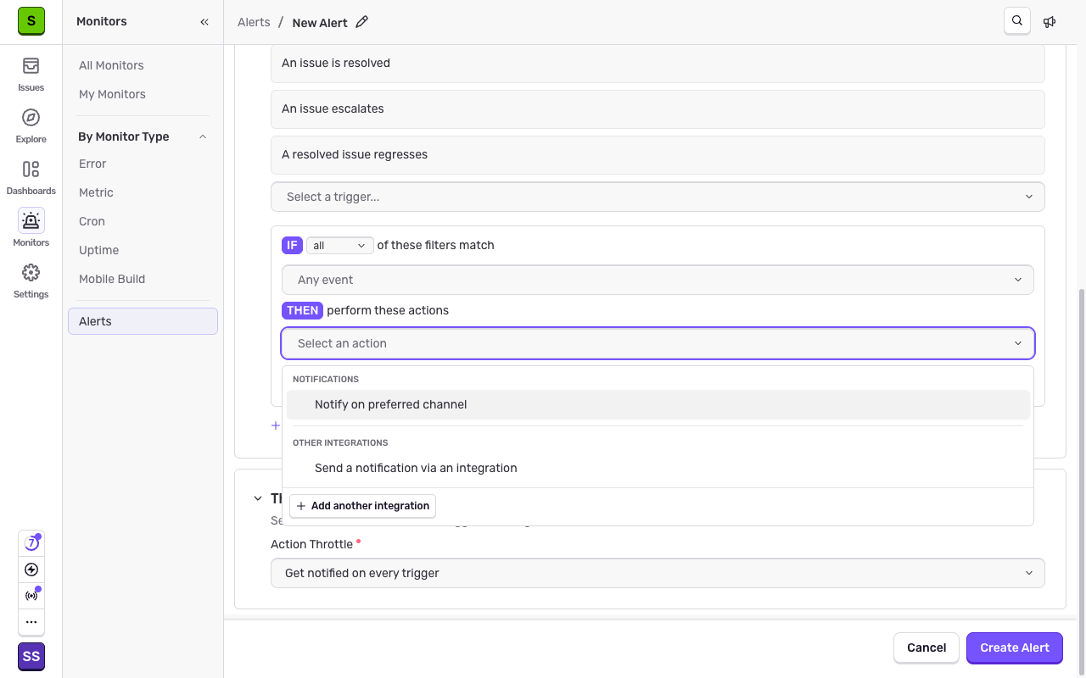Filter monitors by Mobile Build type
1086x678 pixels.
pos(143,279)
